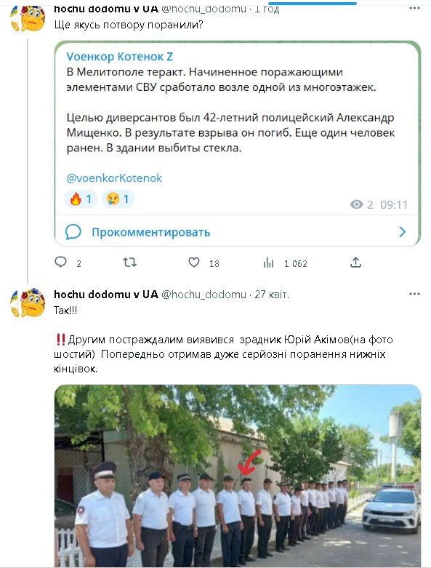Follow the @voenkorKotenok mention link
This screenshot has width=431, height=568.
(114, 178)
